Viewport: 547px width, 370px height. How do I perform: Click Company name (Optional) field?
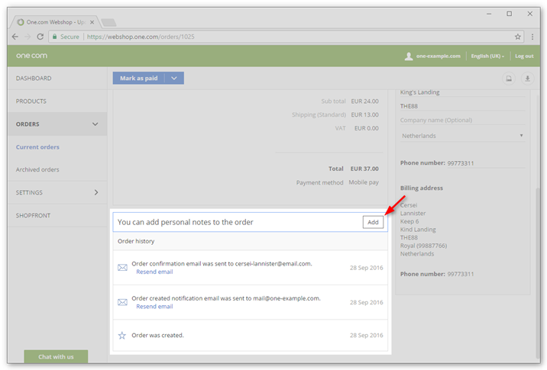pos(462,120)
